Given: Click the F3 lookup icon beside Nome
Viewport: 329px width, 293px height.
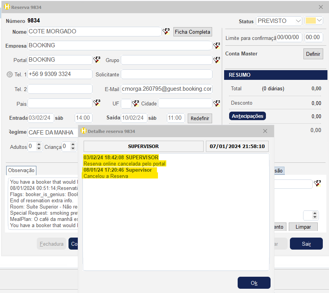Looking at the screenshot, I should pos(166,32).
